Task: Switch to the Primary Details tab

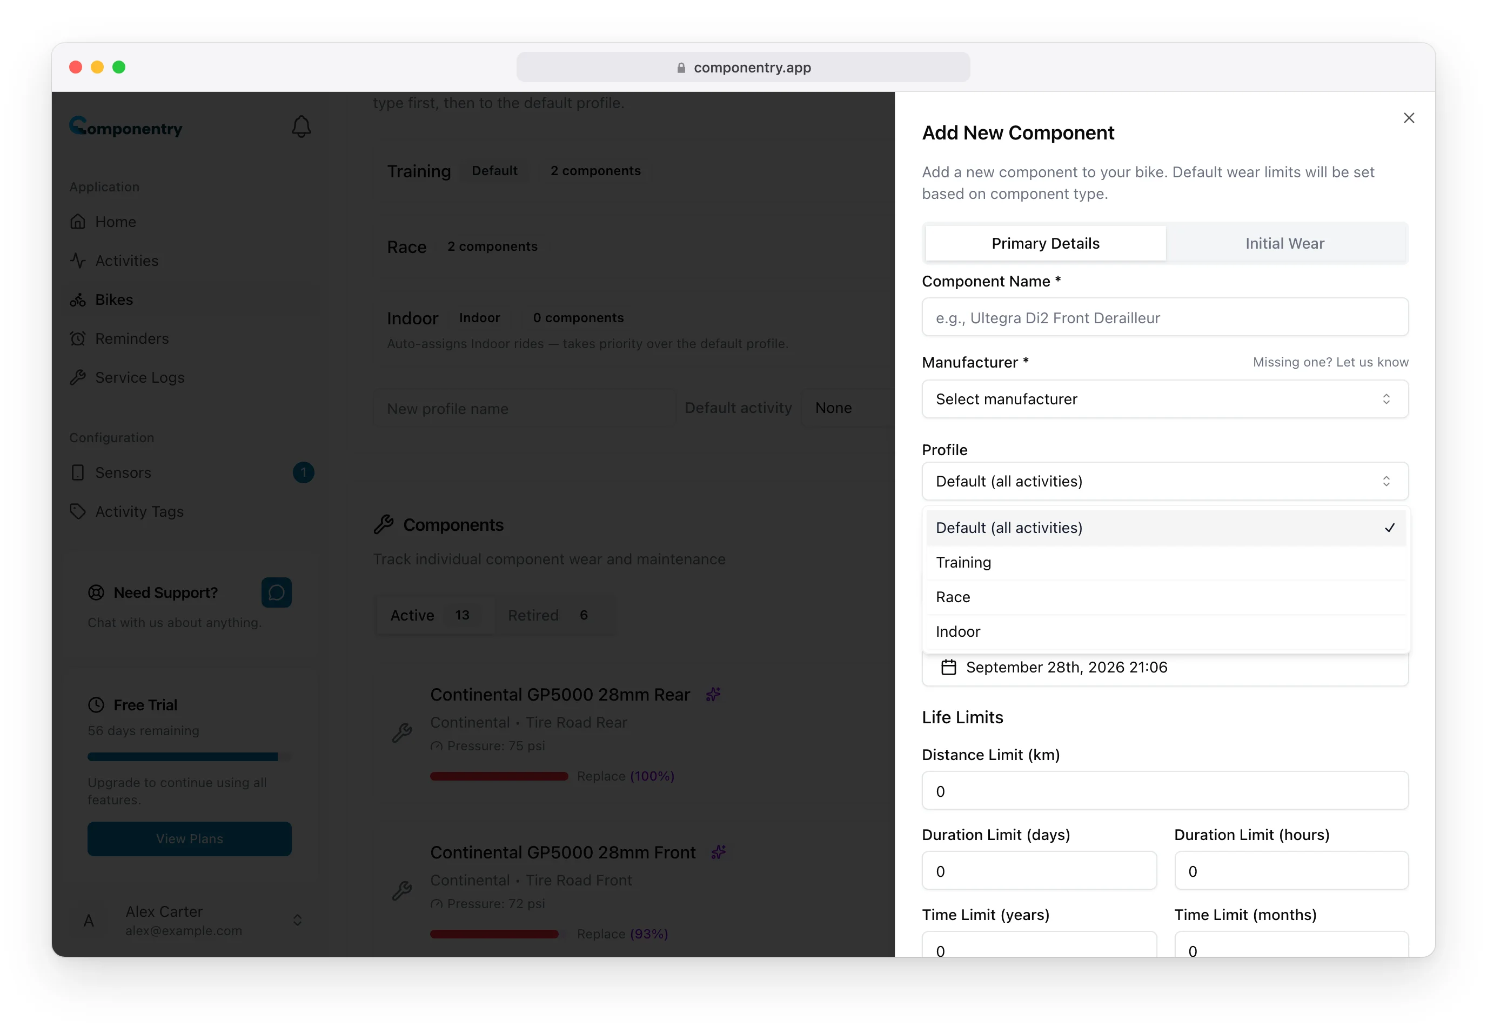Action: (x=1045, y=244)
